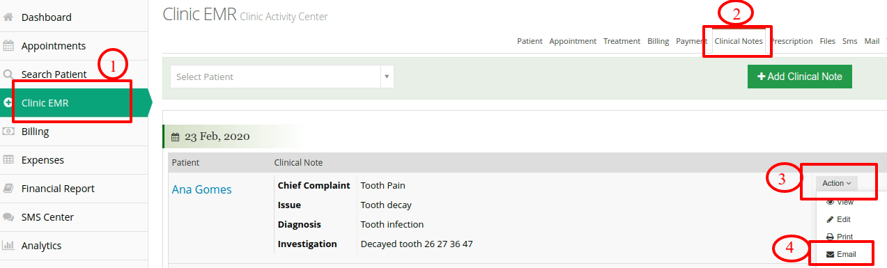Image resolution: width=887 pixels, height=268 pixels.
Task: Select Edit in the Action menu
Action: [838, 219]
